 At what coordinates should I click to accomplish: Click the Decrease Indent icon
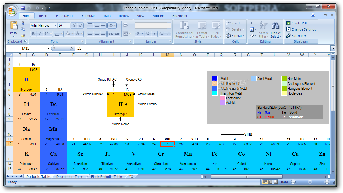click(111, 34)
